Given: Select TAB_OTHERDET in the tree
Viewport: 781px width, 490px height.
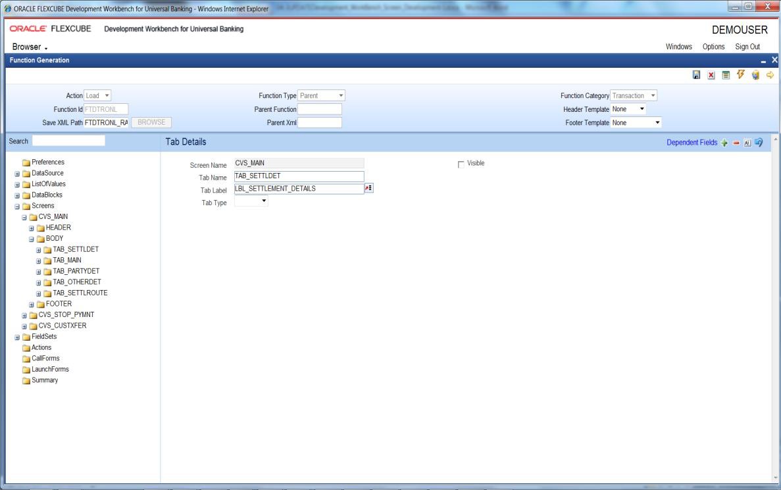Looking at the screenshot, I should (77, 282).
